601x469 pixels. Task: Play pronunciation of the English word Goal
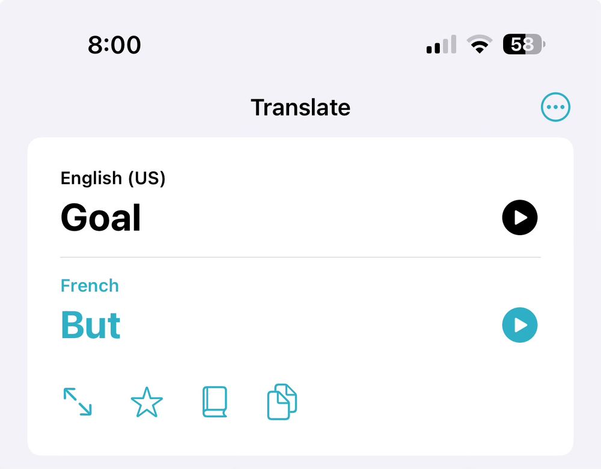(519, 217)
